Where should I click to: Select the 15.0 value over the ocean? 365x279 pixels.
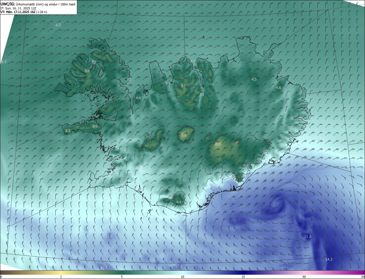click(308, 236)
